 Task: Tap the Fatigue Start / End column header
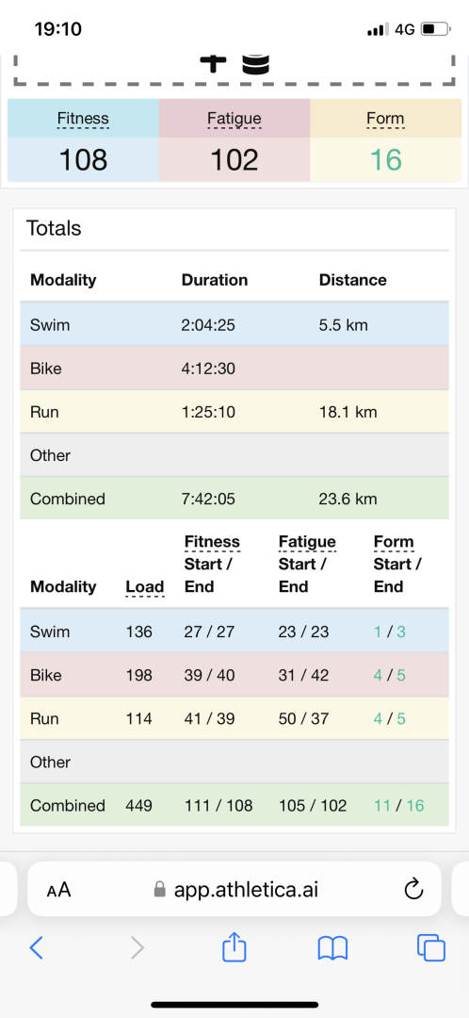(x=307, y=565)
